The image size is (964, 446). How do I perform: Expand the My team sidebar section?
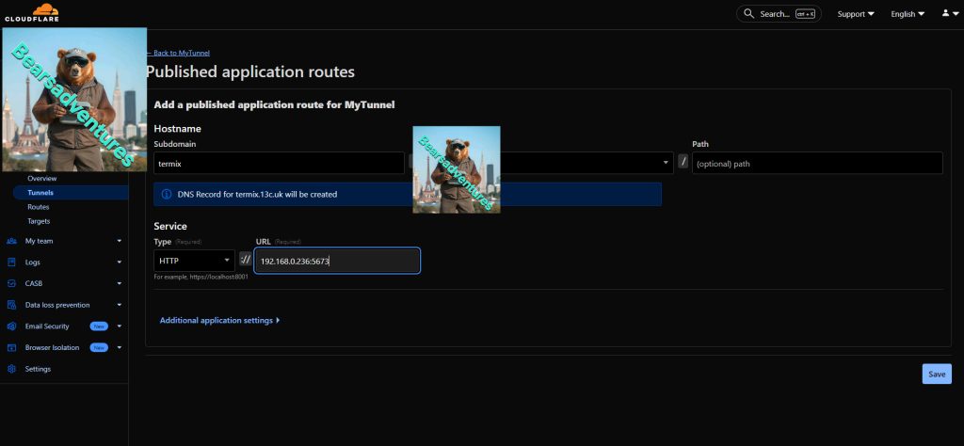[x=120, y=241]
